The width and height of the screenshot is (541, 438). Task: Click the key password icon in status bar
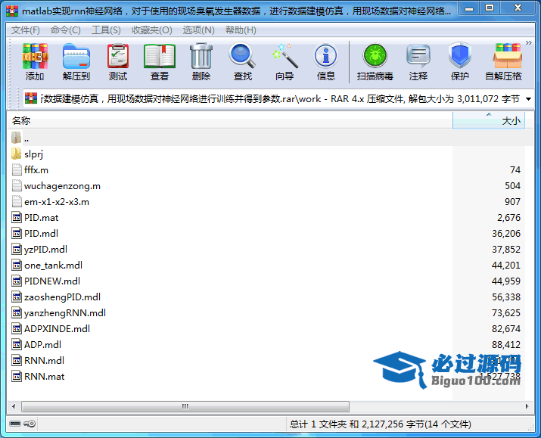coord(30,424)
